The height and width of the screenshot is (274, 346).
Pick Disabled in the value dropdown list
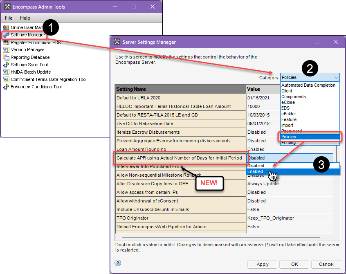coord(293,166)
